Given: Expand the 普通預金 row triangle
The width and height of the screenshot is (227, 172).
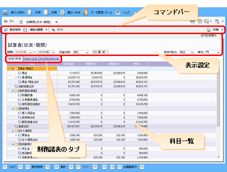Looking at the screenshot, I should tap(16, 77).
